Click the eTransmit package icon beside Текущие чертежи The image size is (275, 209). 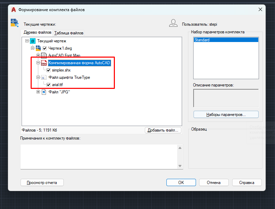[15, 23]
